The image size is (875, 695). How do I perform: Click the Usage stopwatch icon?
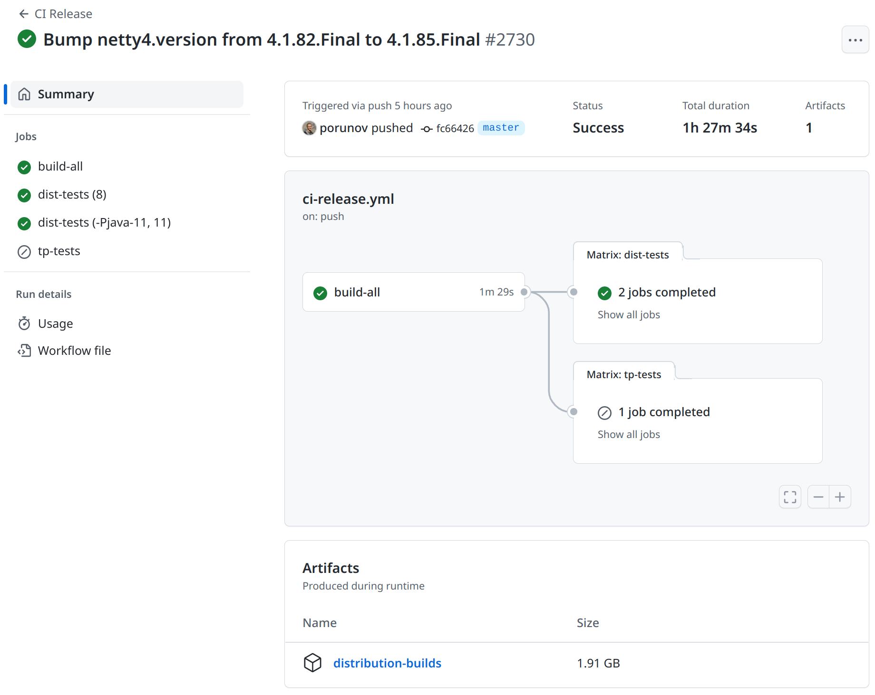(x=24, y=324)
